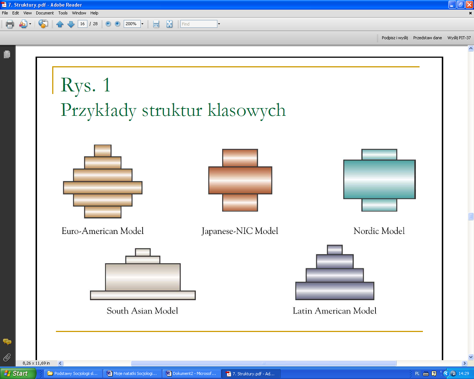Click the vertical scrollbar thumb
474x379 pixels.
pos(471,217)
